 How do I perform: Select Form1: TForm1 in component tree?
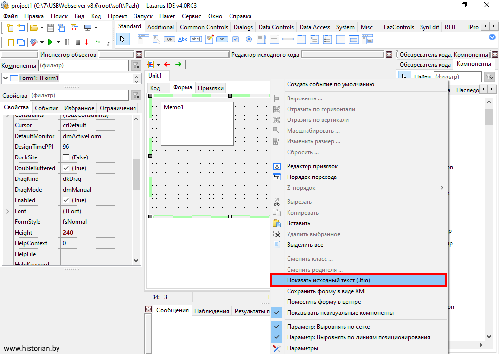pos(39,78)
